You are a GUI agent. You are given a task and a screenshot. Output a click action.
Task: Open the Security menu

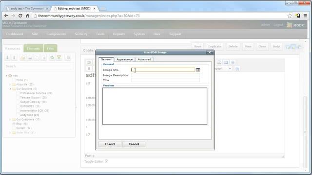[x=81, y=34]
